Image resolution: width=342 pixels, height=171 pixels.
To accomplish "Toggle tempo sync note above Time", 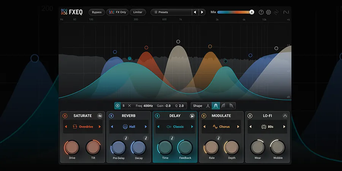I will click(x=172, y=138).
